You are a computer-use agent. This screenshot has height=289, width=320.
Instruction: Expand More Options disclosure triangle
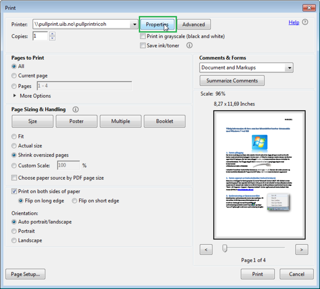click(14, 95)
